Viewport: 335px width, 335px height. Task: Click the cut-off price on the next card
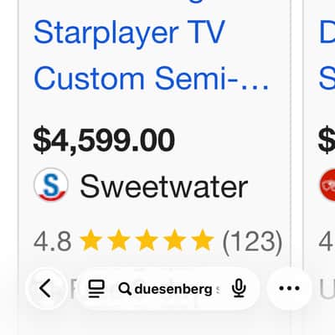327,140
